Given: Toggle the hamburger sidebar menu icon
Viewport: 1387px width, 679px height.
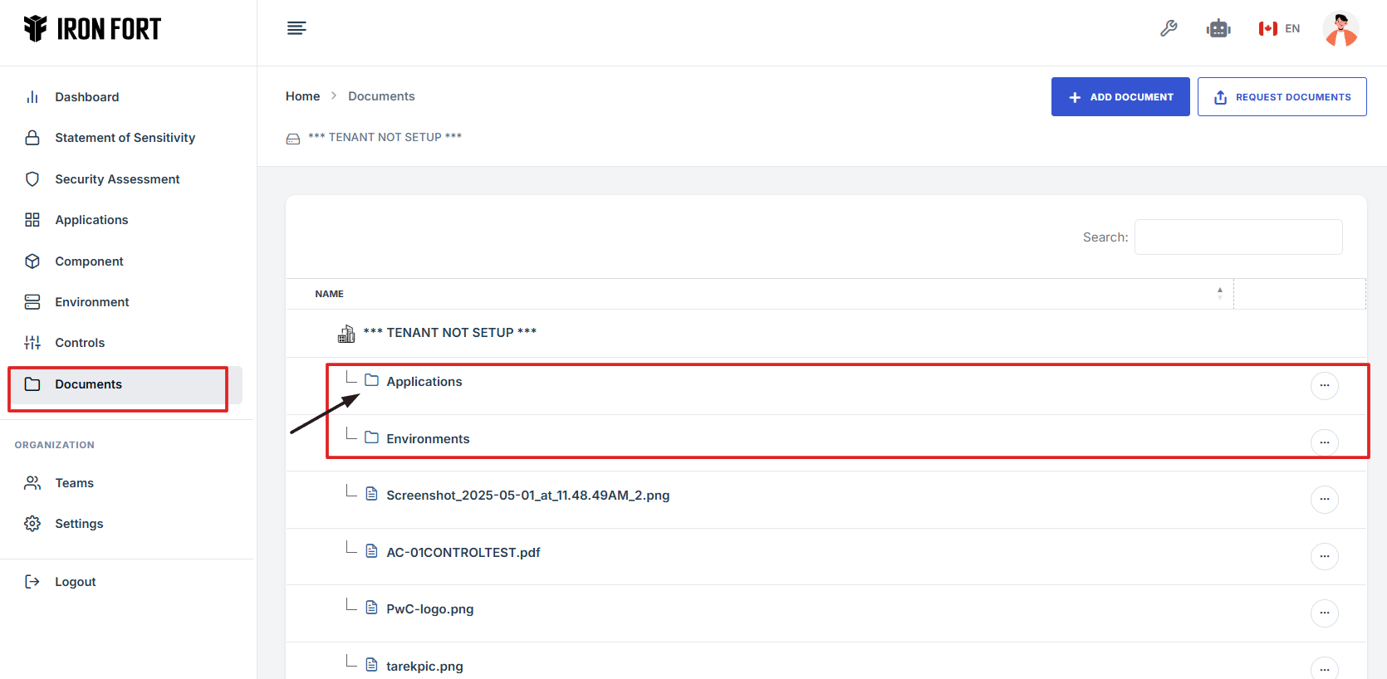Looking at the screenshot, I should click(x=297, y=29).
